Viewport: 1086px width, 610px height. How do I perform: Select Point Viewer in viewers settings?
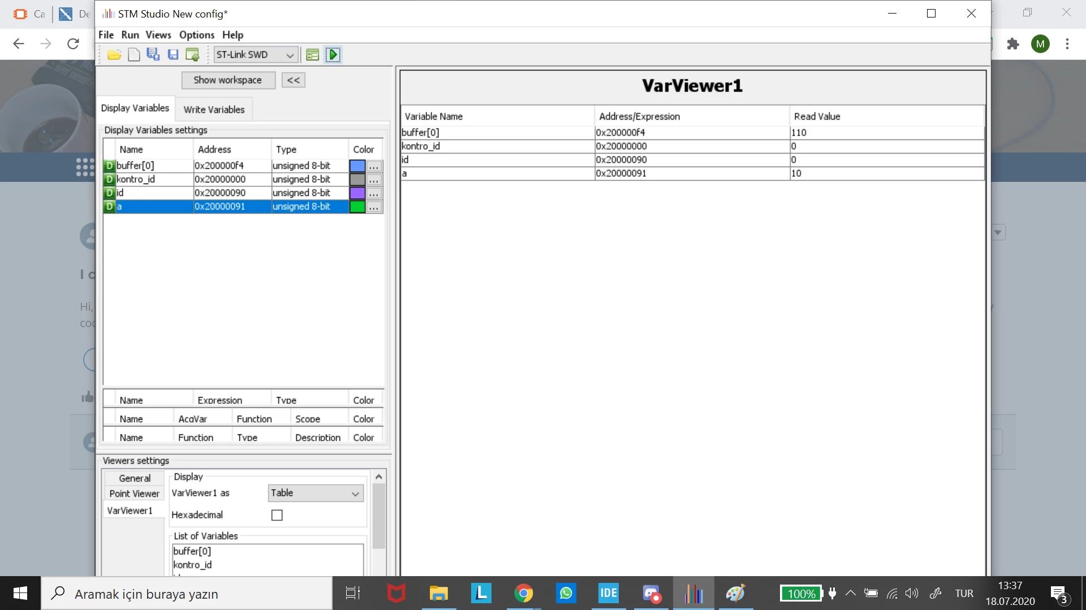(x=135, y=494)
